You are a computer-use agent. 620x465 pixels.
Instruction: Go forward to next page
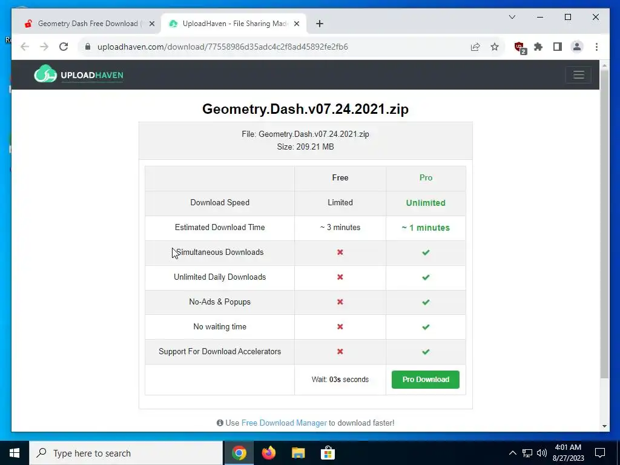tap(44, 47)
